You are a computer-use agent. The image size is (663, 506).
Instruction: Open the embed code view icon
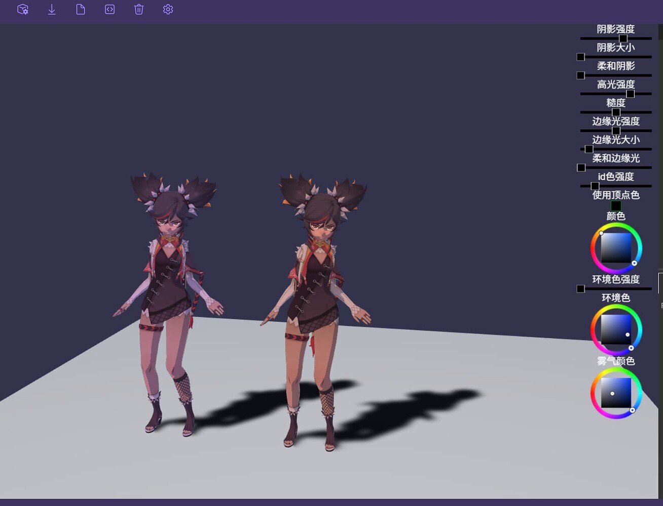click(109, 9)
